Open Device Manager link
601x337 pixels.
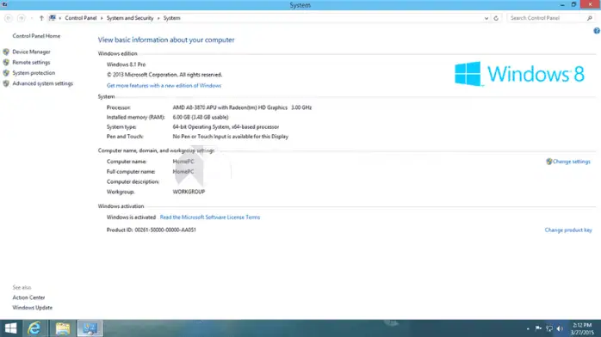pyautogui.click(x=31, y=52)
